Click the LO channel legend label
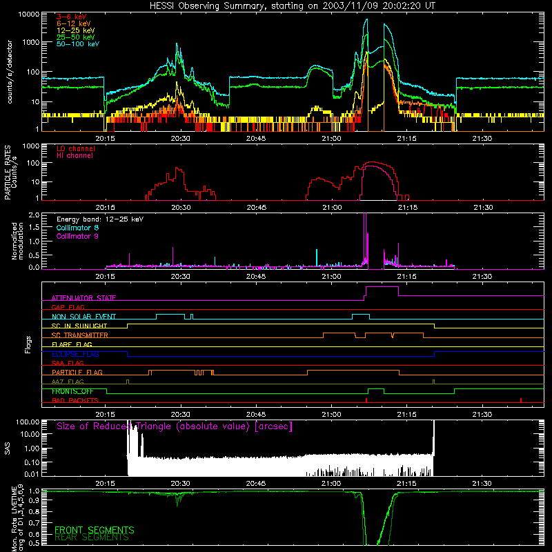552x552 pixels. [76, 148]
